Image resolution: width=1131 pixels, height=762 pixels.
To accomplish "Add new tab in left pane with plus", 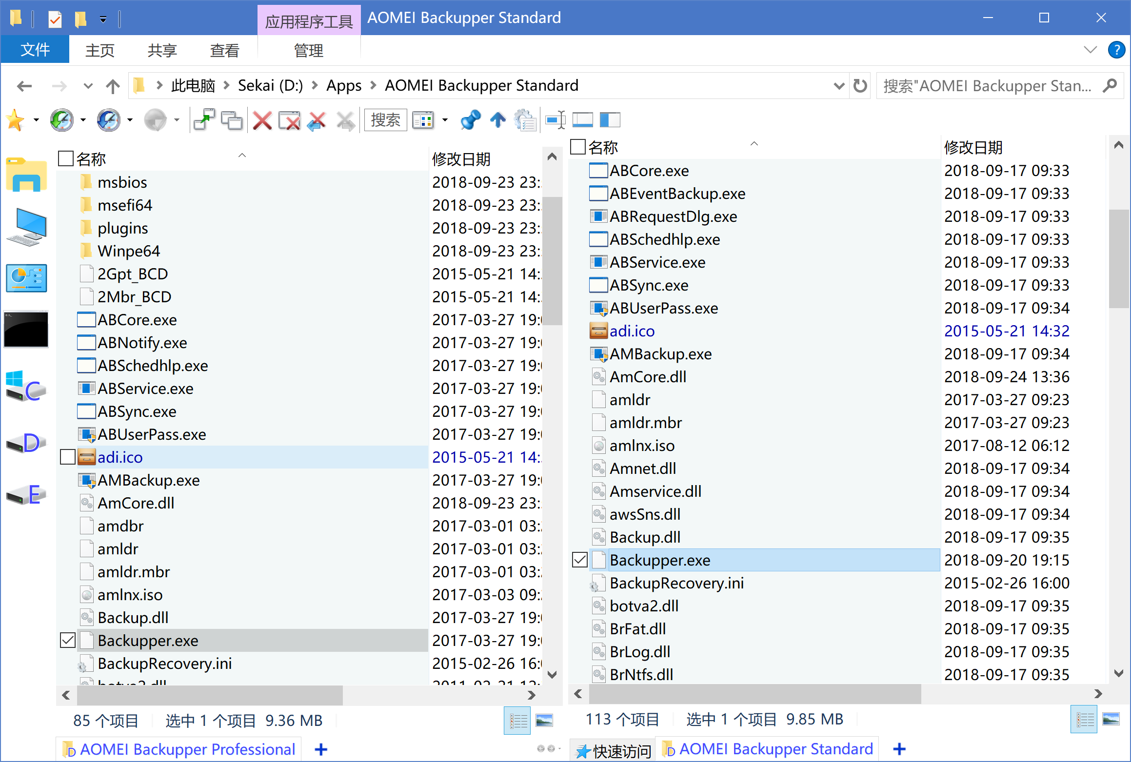I will (321, 750).
